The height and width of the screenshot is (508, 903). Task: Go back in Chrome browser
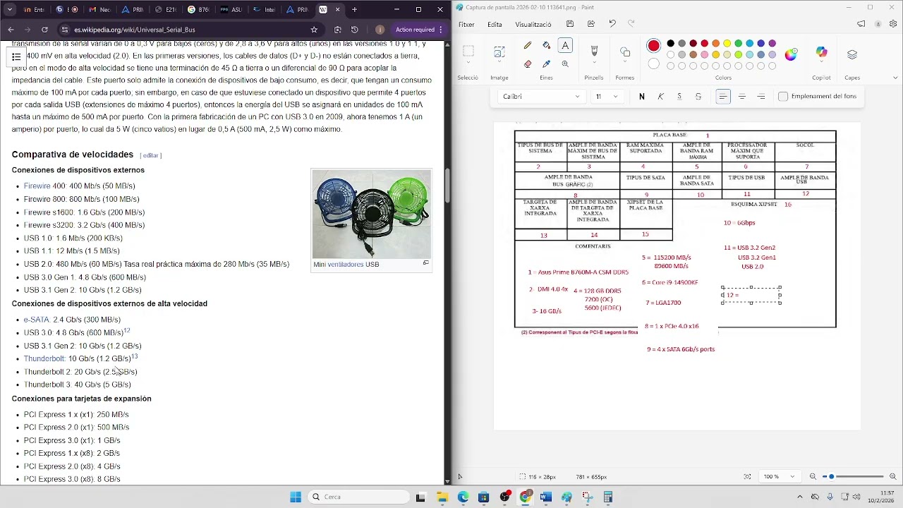11,30
